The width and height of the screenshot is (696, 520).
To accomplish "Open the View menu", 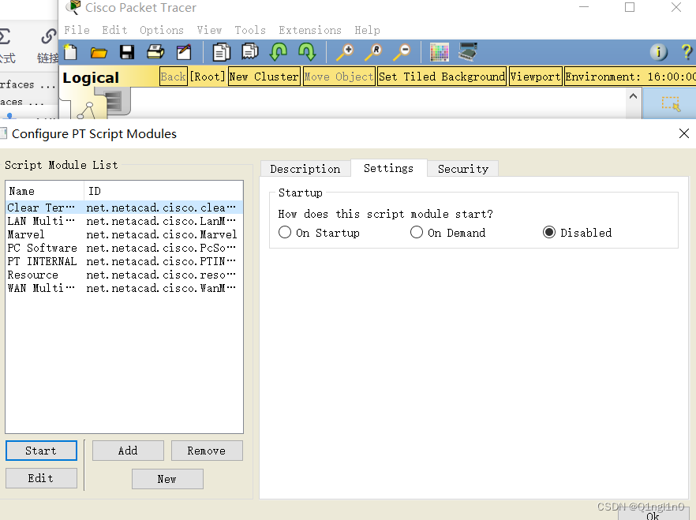I will [x=209, y=30].
